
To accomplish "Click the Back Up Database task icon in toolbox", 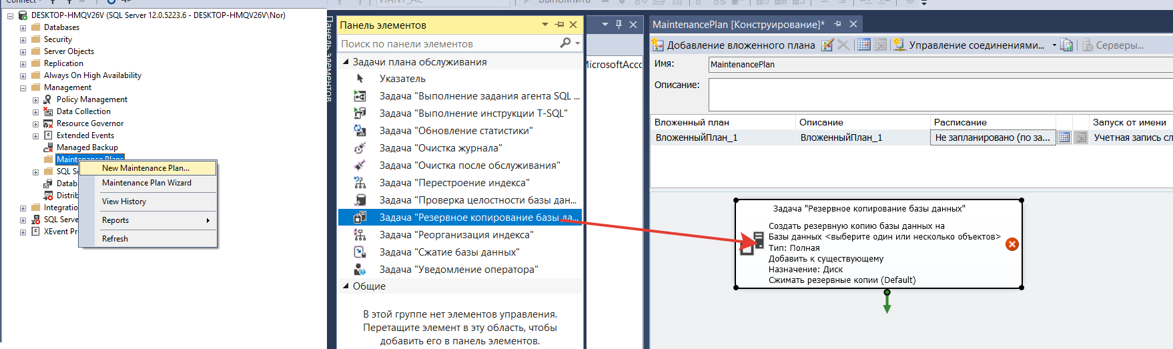I will [360, 217].
